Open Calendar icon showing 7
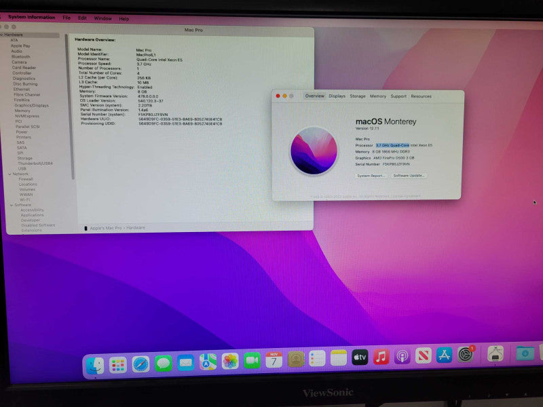 coord(274,360)
